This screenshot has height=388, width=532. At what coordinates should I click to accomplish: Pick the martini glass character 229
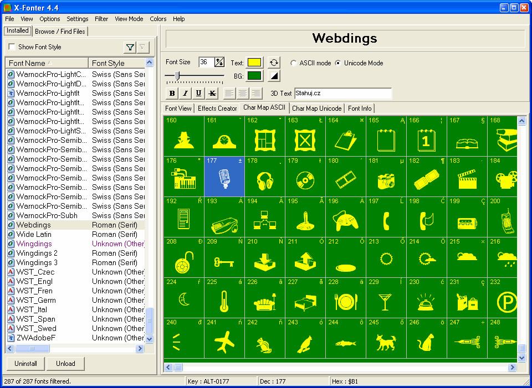click(x=386, y=297)
